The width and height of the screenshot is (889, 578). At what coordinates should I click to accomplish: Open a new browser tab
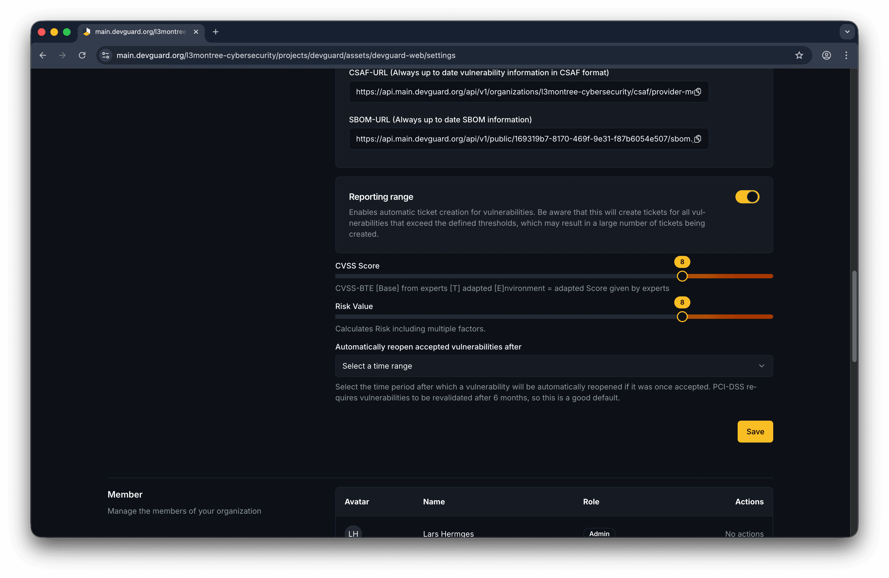(215, 32)
